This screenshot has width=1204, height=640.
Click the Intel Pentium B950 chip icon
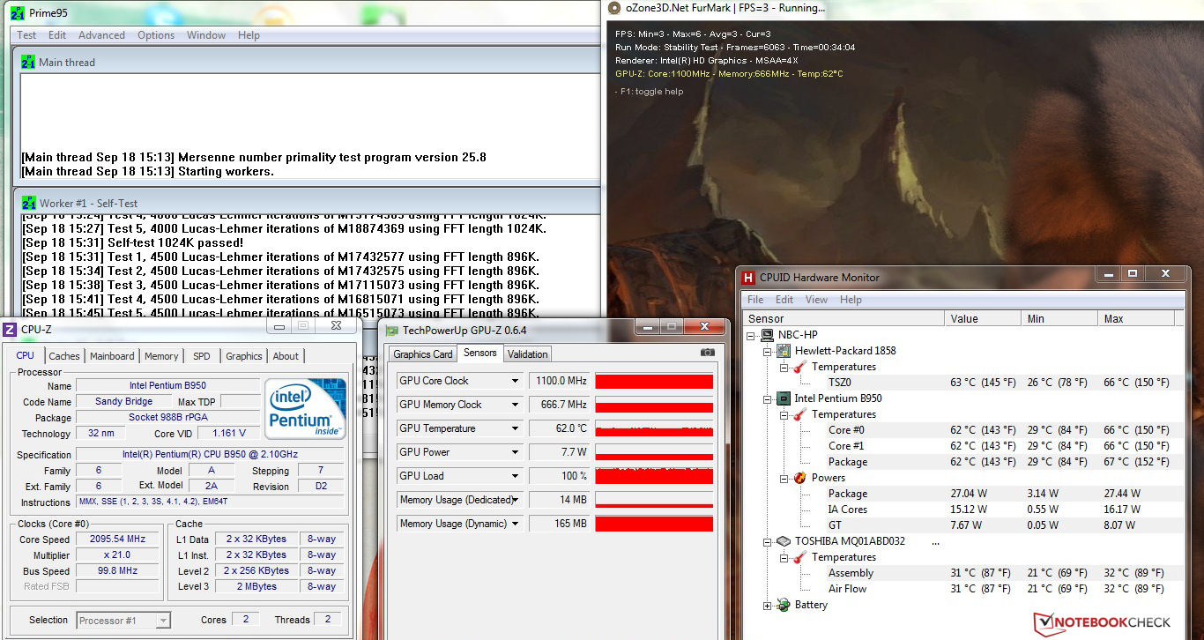click(x=784, y=398)
